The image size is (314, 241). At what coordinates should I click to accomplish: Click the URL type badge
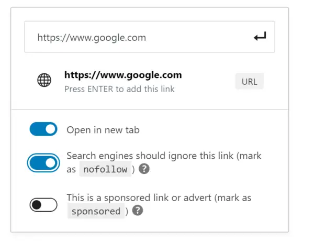click(x=249, y=81)
